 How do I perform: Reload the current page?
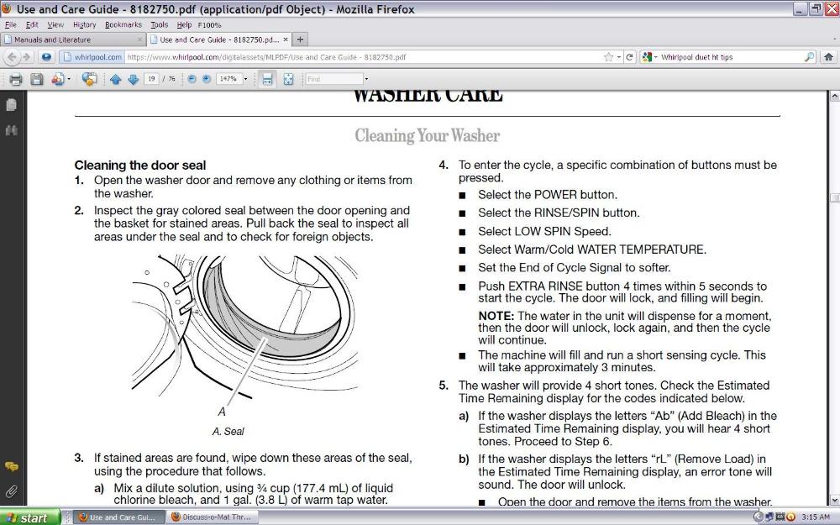[629, 57]
